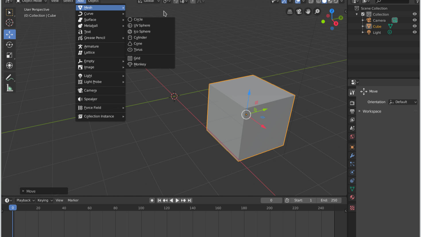Switch to camera view icon
Viewport: 421px width, 237px height.
click(x=299, y=12)
